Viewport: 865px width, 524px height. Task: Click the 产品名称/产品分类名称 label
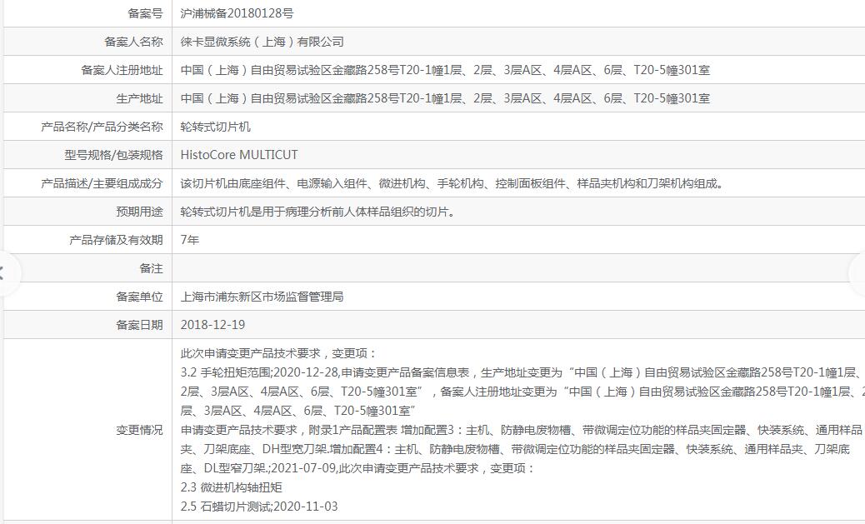pyautogui.click(x=102, y=127)
